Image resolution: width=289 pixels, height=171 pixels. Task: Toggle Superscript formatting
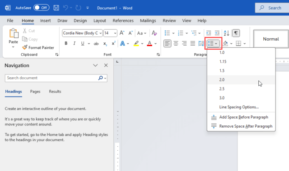[x=113, y=43]
